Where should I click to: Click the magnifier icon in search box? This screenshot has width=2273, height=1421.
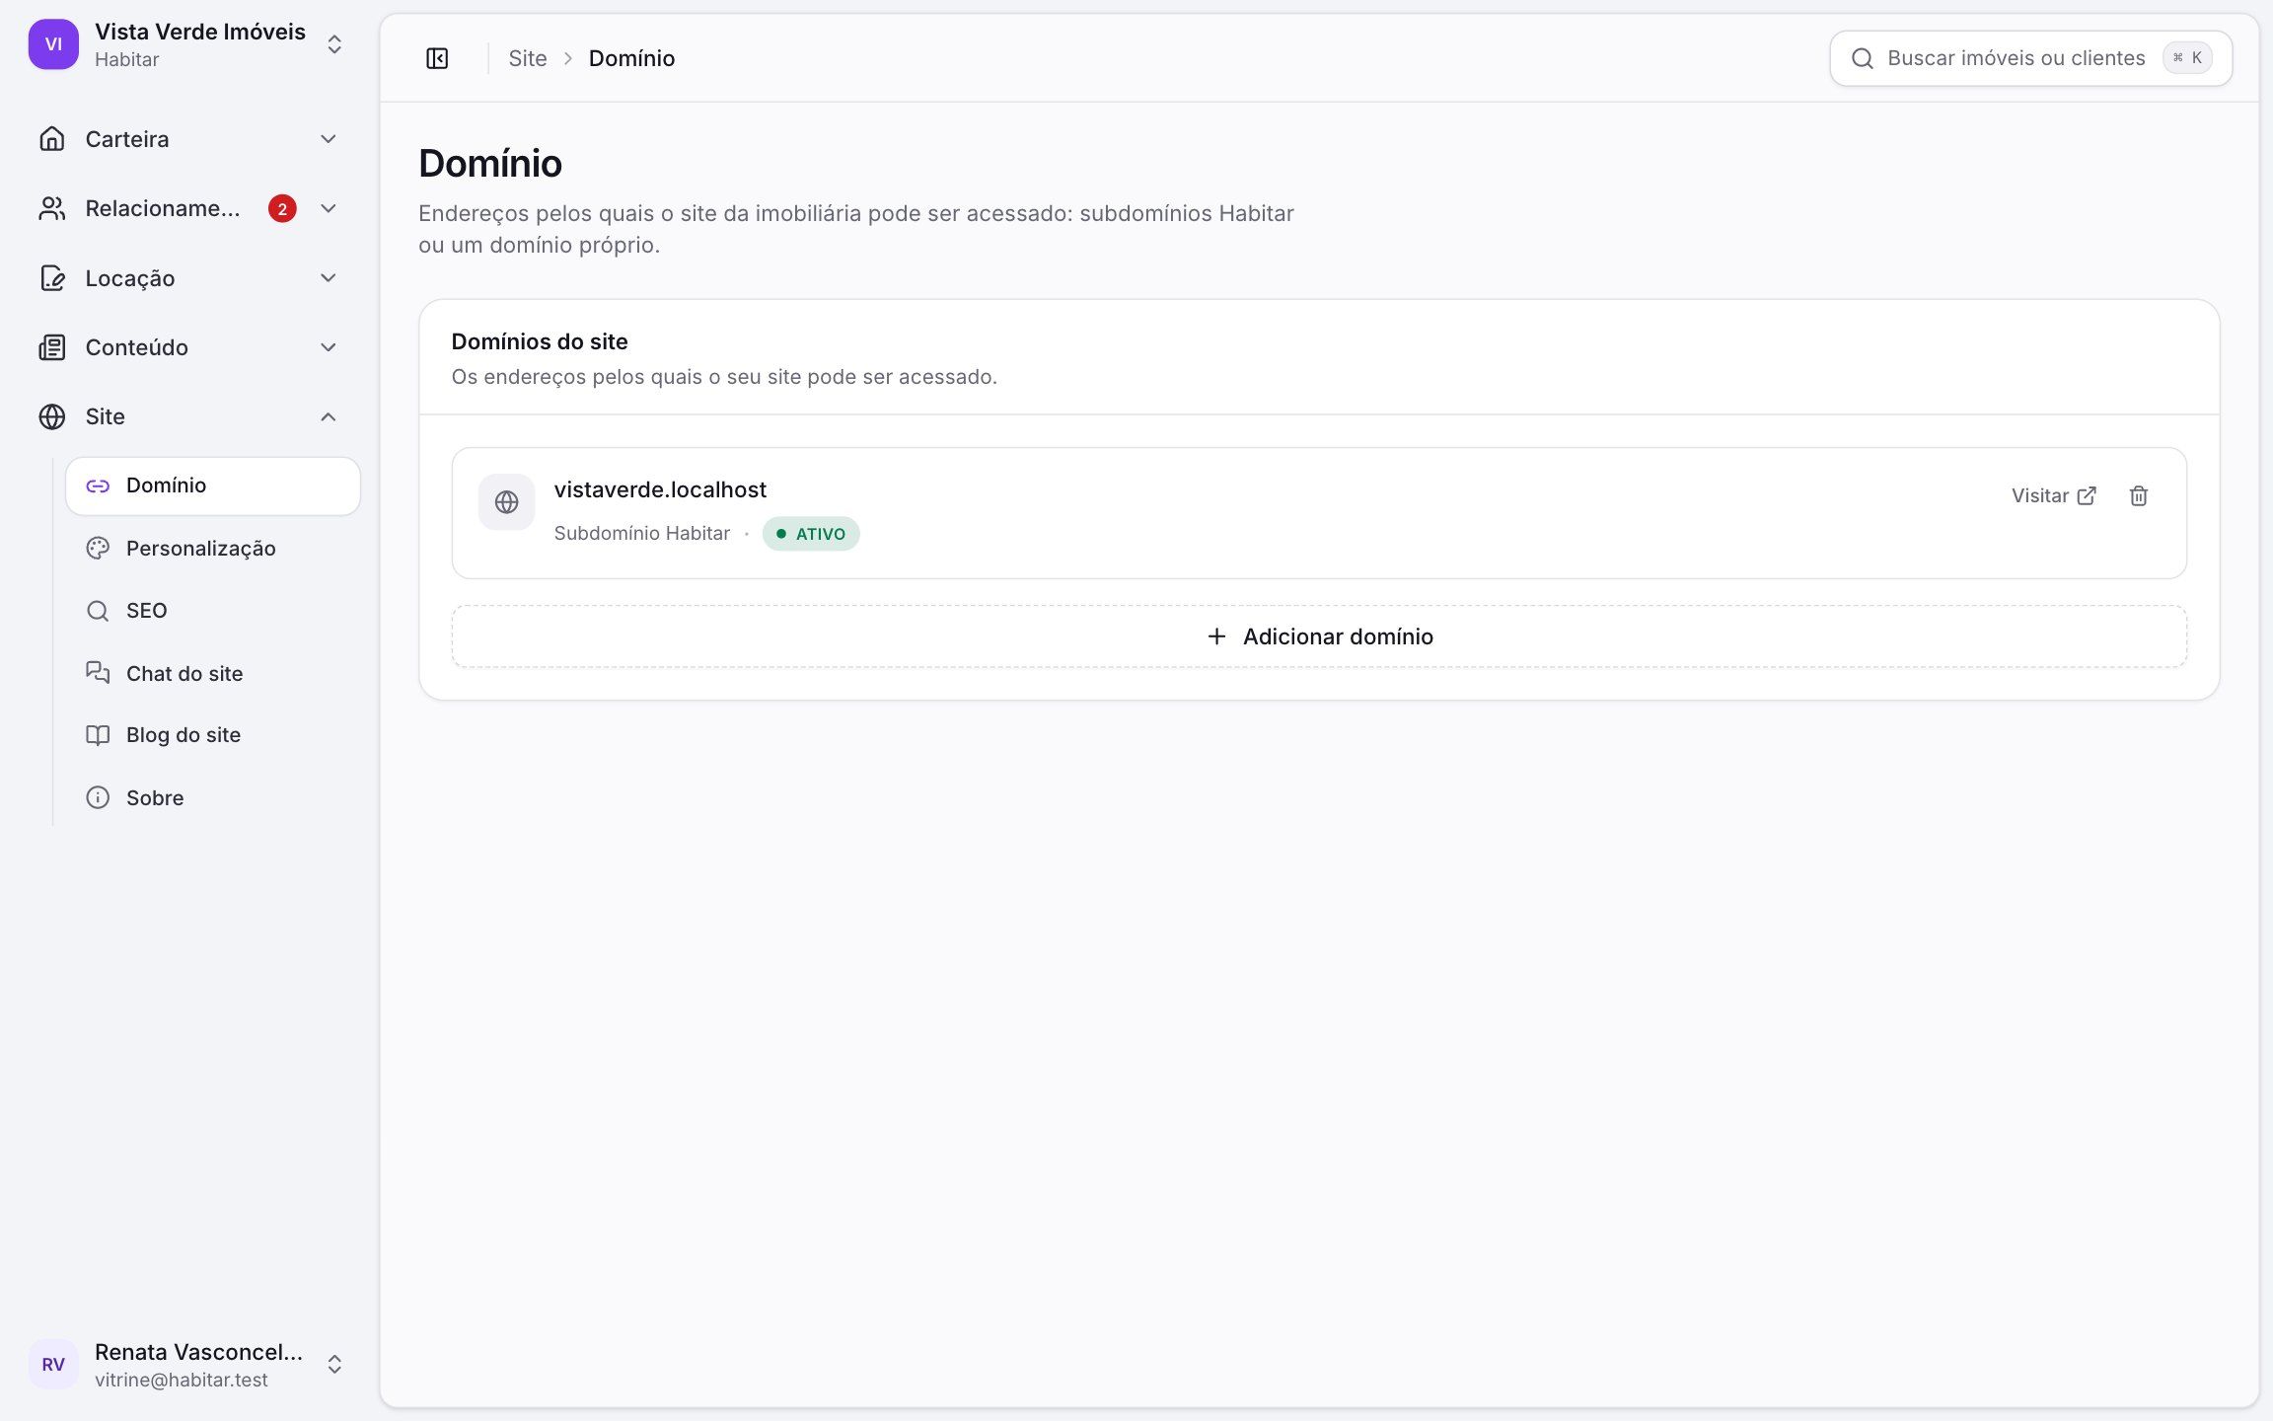1862,58
